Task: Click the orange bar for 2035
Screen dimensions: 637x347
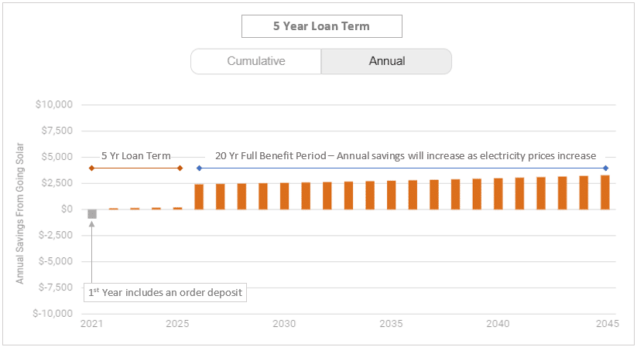Action: tap(392, 195)
